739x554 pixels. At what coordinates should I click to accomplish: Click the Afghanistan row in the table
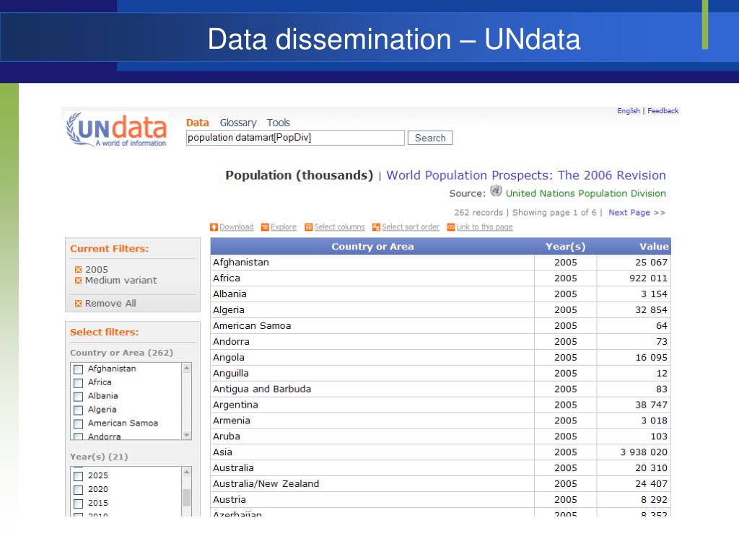441,263
